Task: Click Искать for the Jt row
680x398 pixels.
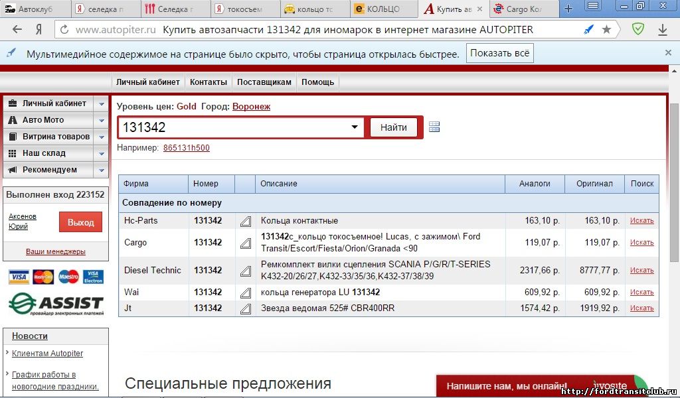Action: pos(642,308)
